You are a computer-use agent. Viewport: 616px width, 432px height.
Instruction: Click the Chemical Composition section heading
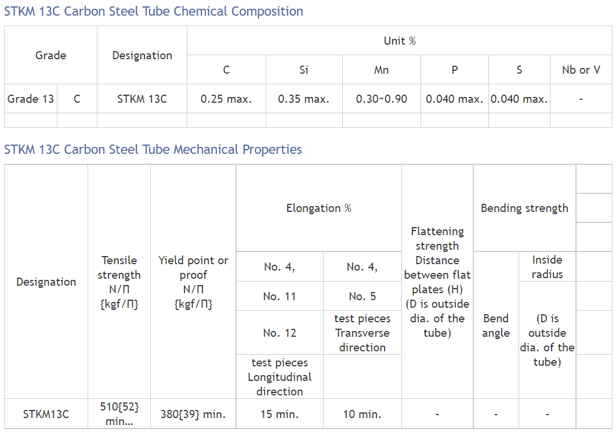pos(154,11)
